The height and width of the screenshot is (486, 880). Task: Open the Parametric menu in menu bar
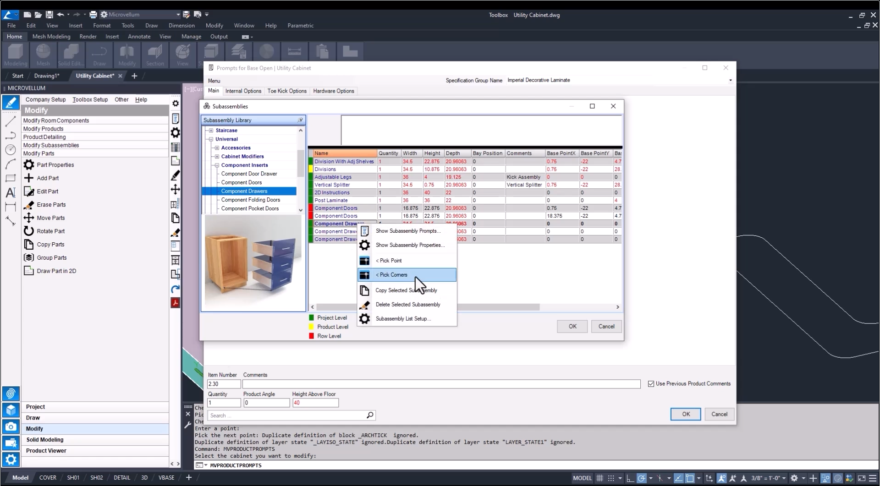pyautogui.click(x=301, y=26)
